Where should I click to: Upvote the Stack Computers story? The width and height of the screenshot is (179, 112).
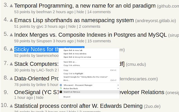pyautogui.click(x=11, y=64)
